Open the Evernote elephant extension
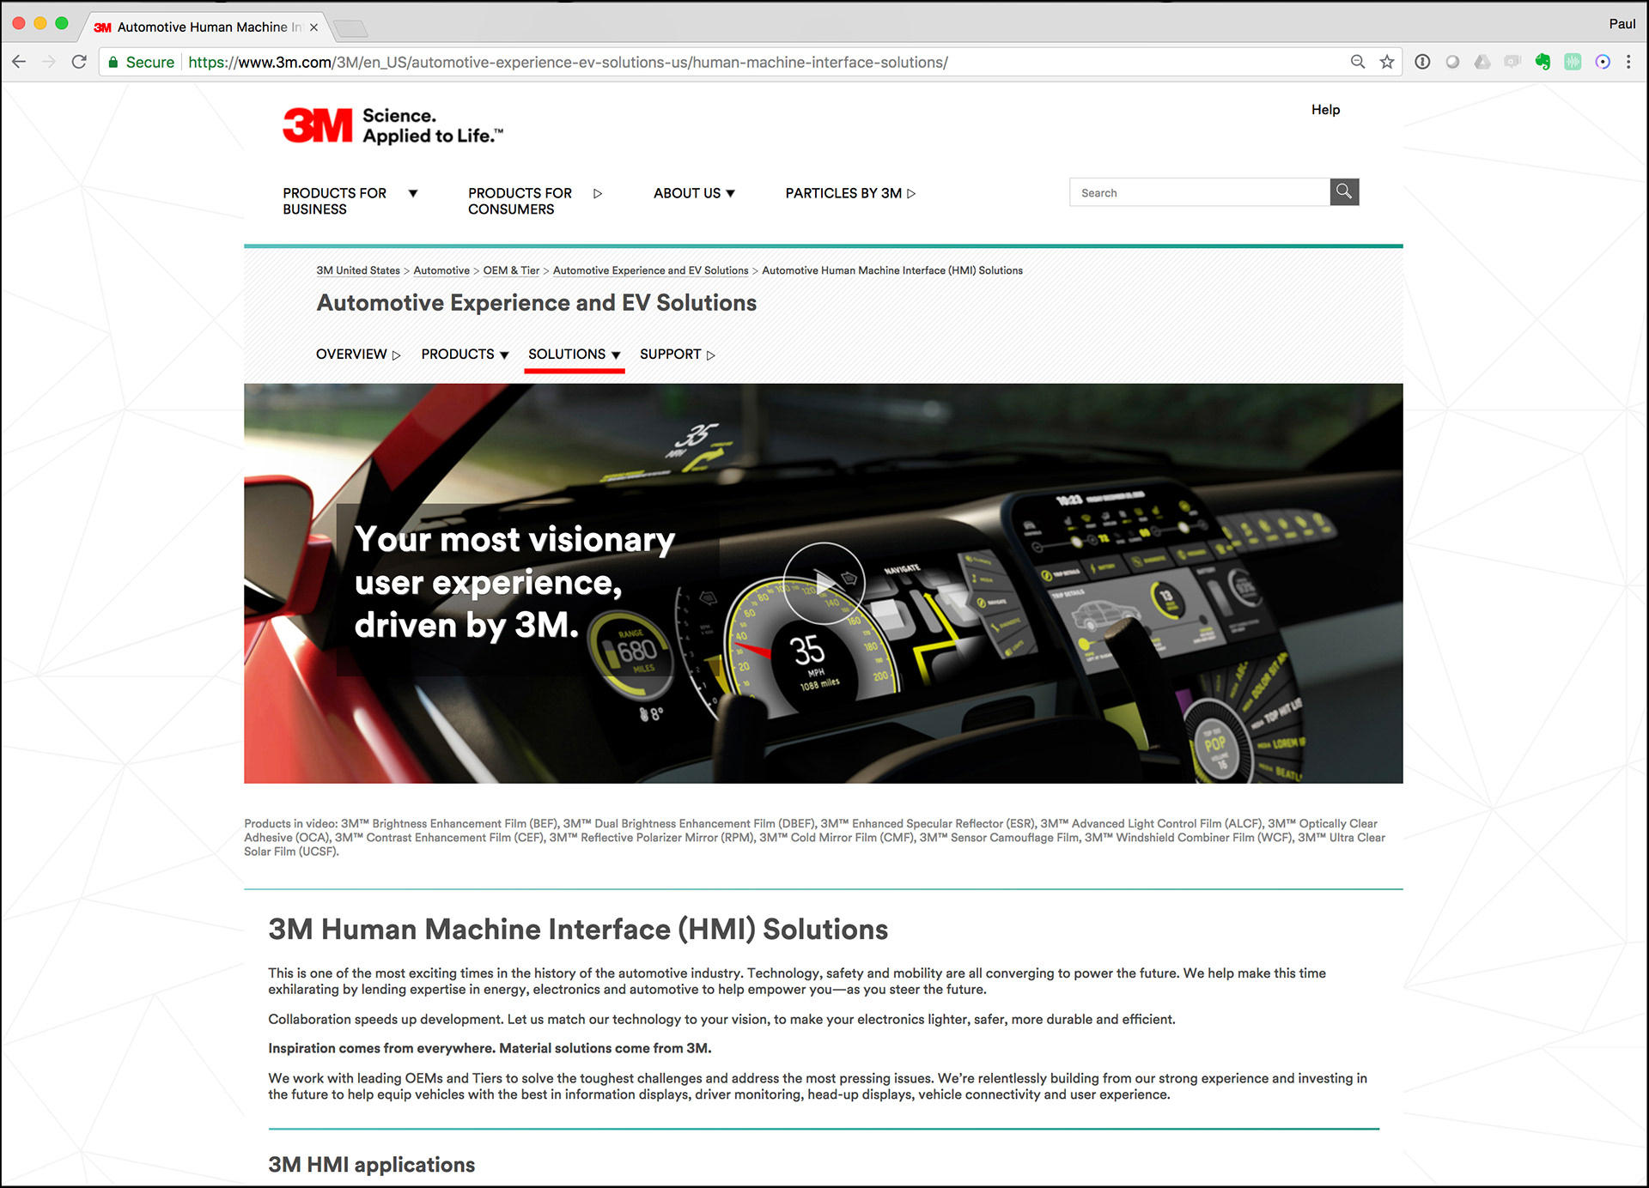The image size is (1649, 1188). click(x=1543, y=62)
